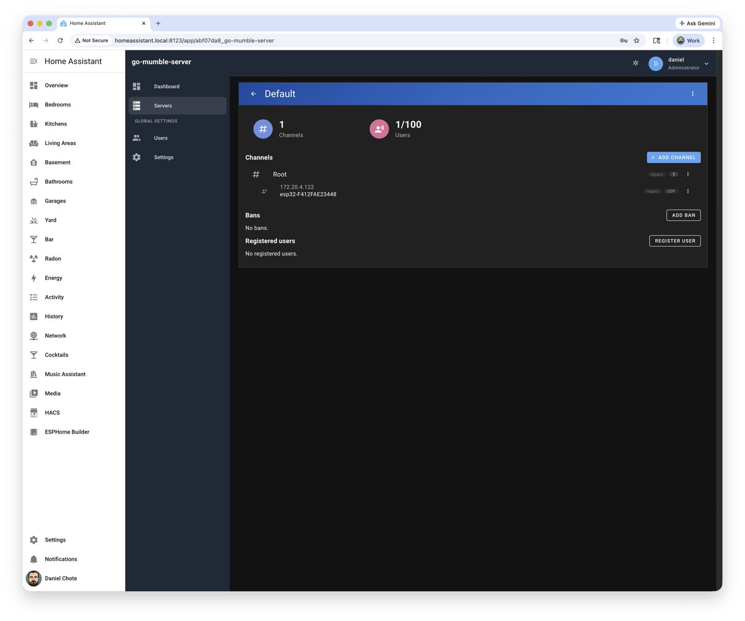Click the D user avatar
745x621 pixels.
tap(656, 64)
